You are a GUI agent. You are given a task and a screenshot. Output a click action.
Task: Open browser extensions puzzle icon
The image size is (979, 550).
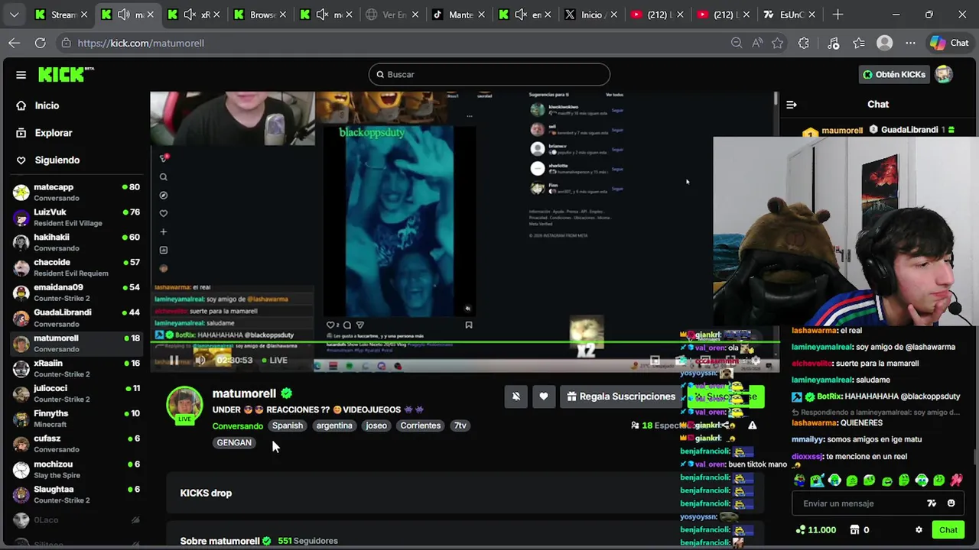tap(804, 44)
